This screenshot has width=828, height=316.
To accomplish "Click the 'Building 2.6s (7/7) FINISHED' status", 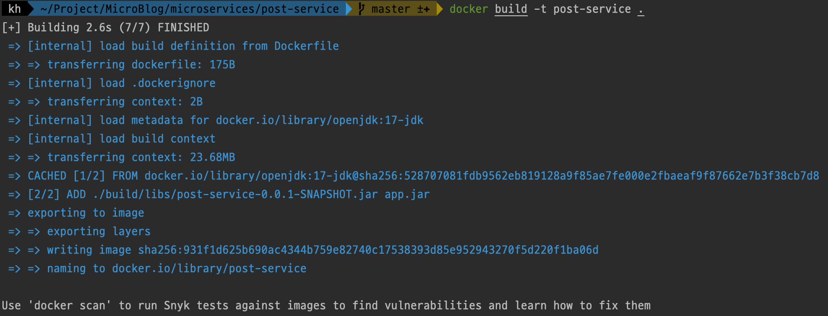I will click(x=118, y=27).
